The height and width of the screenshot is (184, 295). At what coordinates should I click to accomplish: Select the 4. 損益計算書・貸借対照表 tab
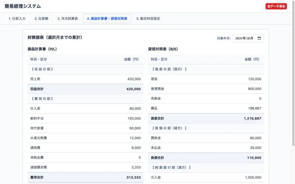click(x=107, y=19)
